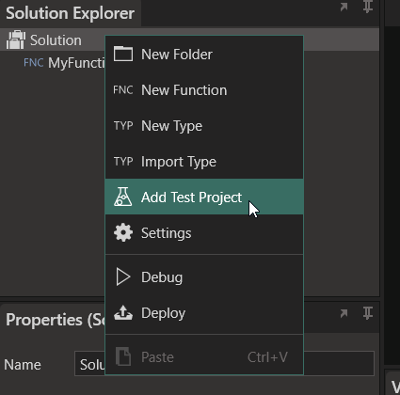Click the TYP icon beside New Type
The image size is (400, 395).
123,126
